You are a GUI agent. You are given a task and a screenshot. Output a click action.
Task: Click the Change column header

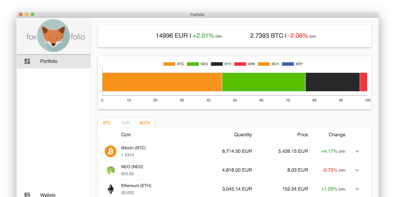[337, 135]
